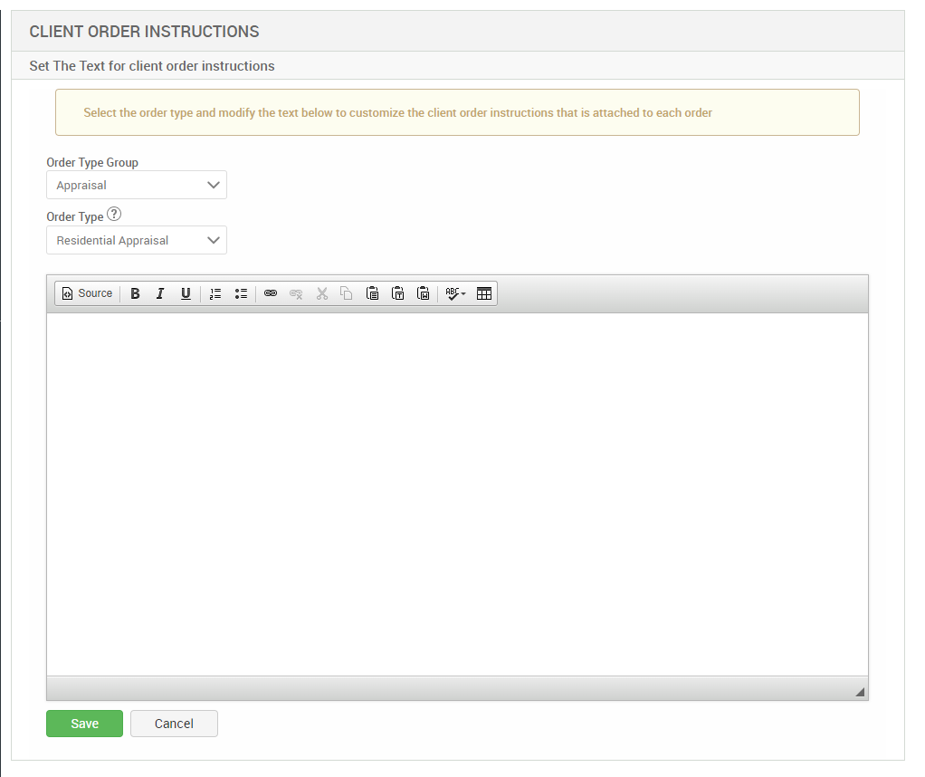The height and width of the screenshot is (777, 925).
Task: Click the paste clipboard icon
Action: [372, 293]
